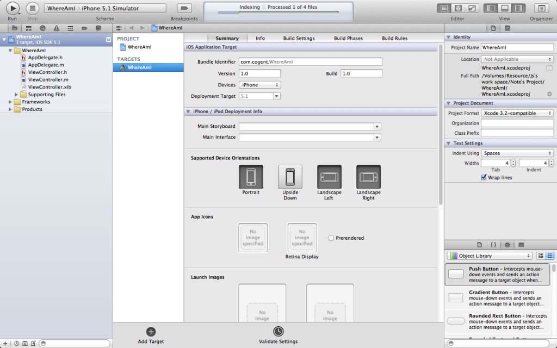Switch to the Summary tab
Image resolution: width=557 pixels, height=348 pixels.
227,39
